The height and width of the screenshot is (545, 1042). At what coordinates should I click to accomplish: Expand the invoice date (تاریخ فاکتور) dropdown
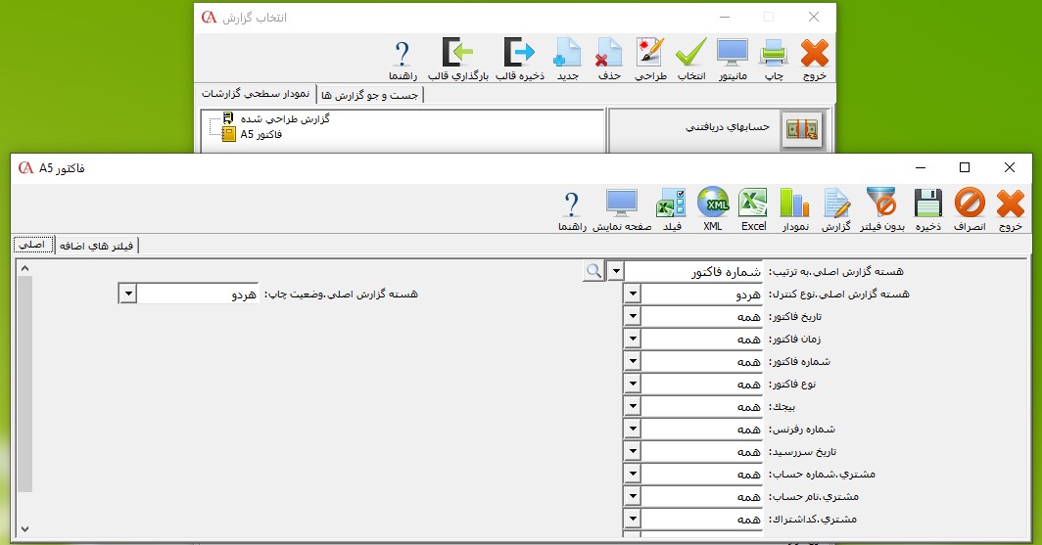[x=632, y=316]
